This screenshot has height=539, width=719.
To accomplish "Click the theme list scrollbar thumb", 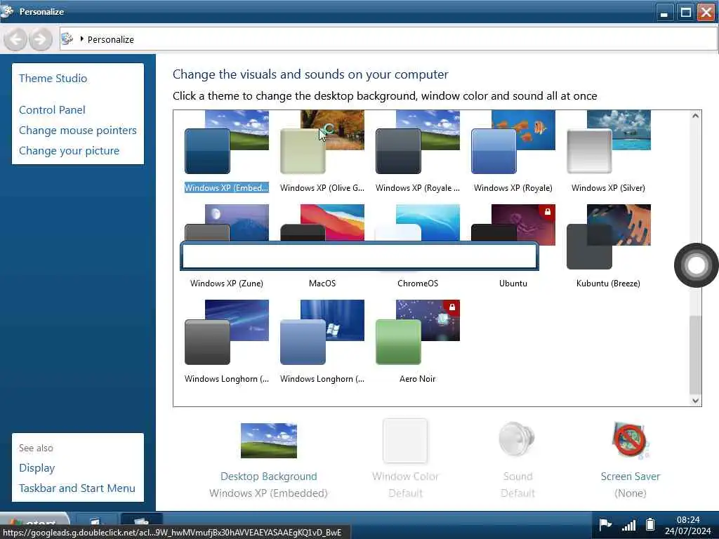I will click(x=695, y=354).
